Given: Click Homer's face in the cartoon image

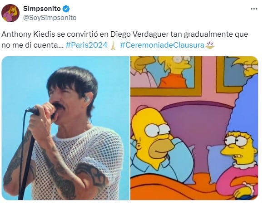Looking at the screenshot, I should [x=154, y=137].
